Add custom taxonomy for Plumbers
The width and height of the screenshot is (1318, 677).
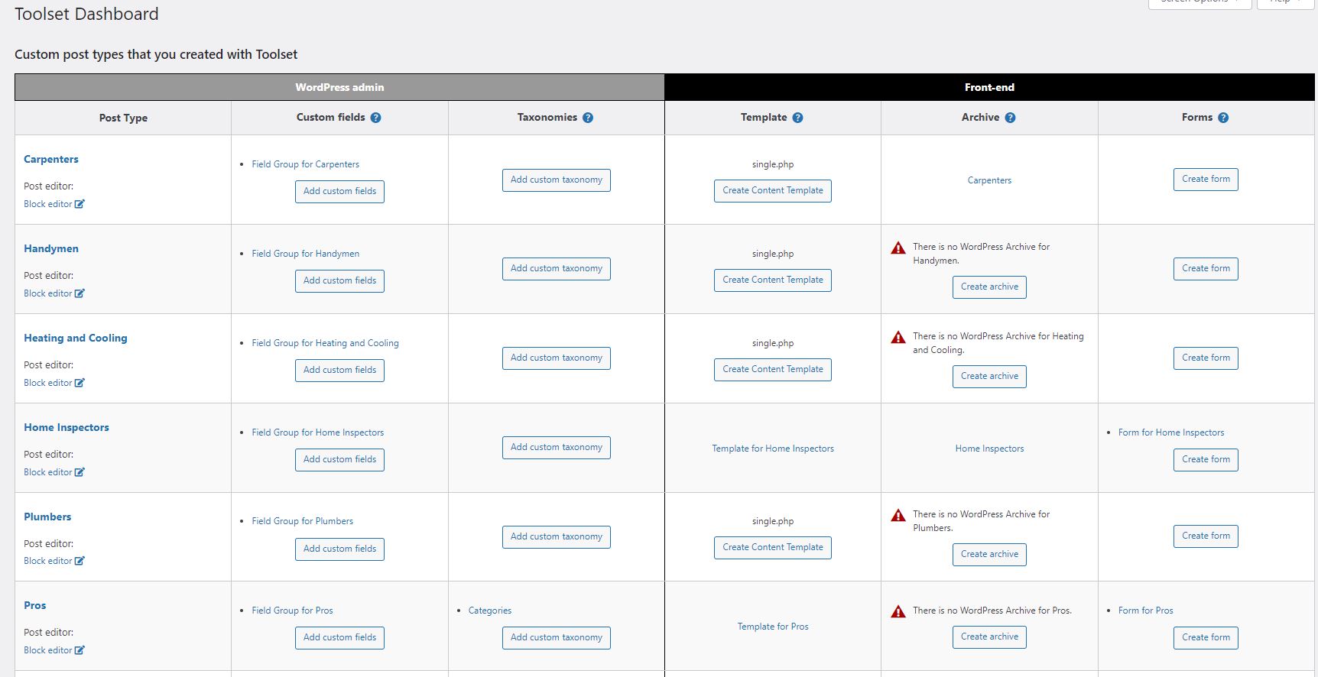coord(557,537)
